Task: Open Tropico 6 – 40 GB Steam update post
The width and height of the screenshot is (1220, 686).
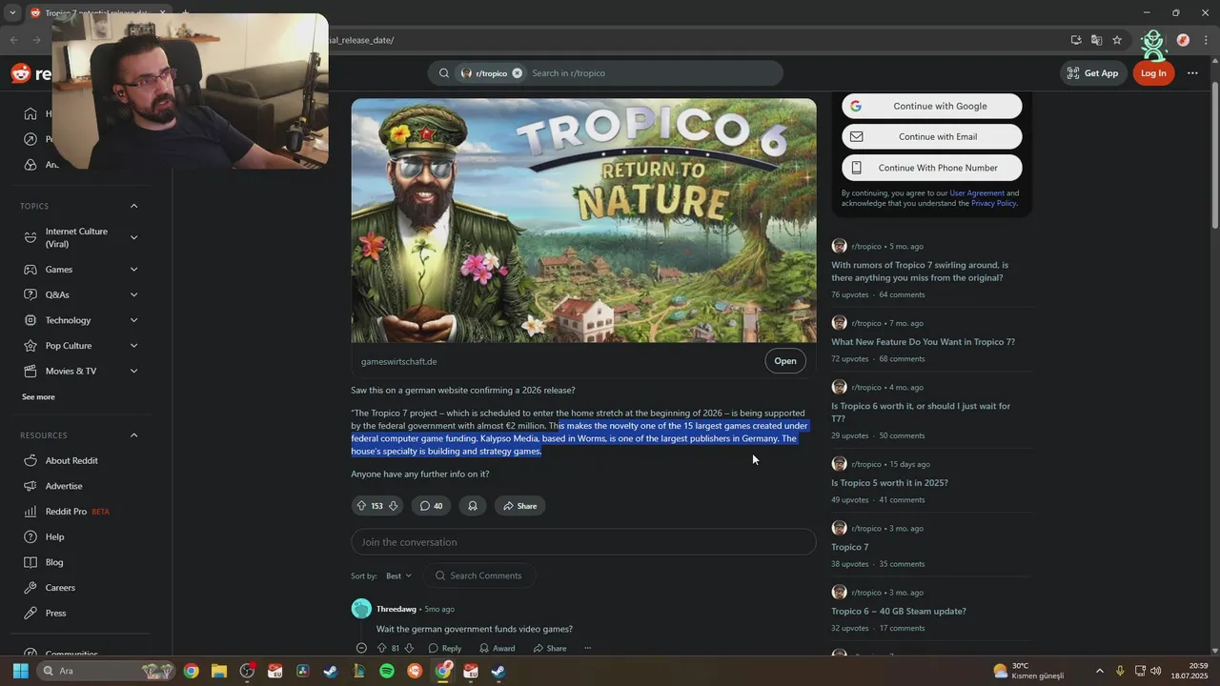Action: point(899,612)
